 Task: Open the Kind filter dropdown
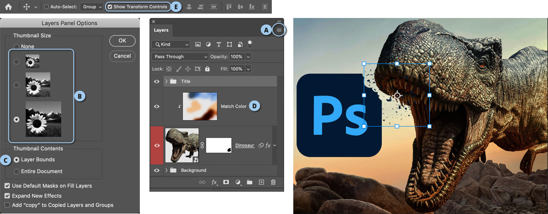pos(171,44)
